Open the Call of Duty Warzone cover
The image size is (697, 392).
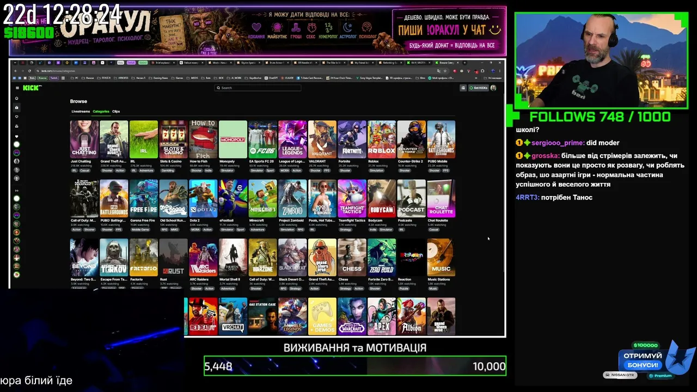click(x=262, y=258)
